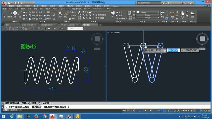Click the Model layout tab at bottom-left

[x=6, y=110]
